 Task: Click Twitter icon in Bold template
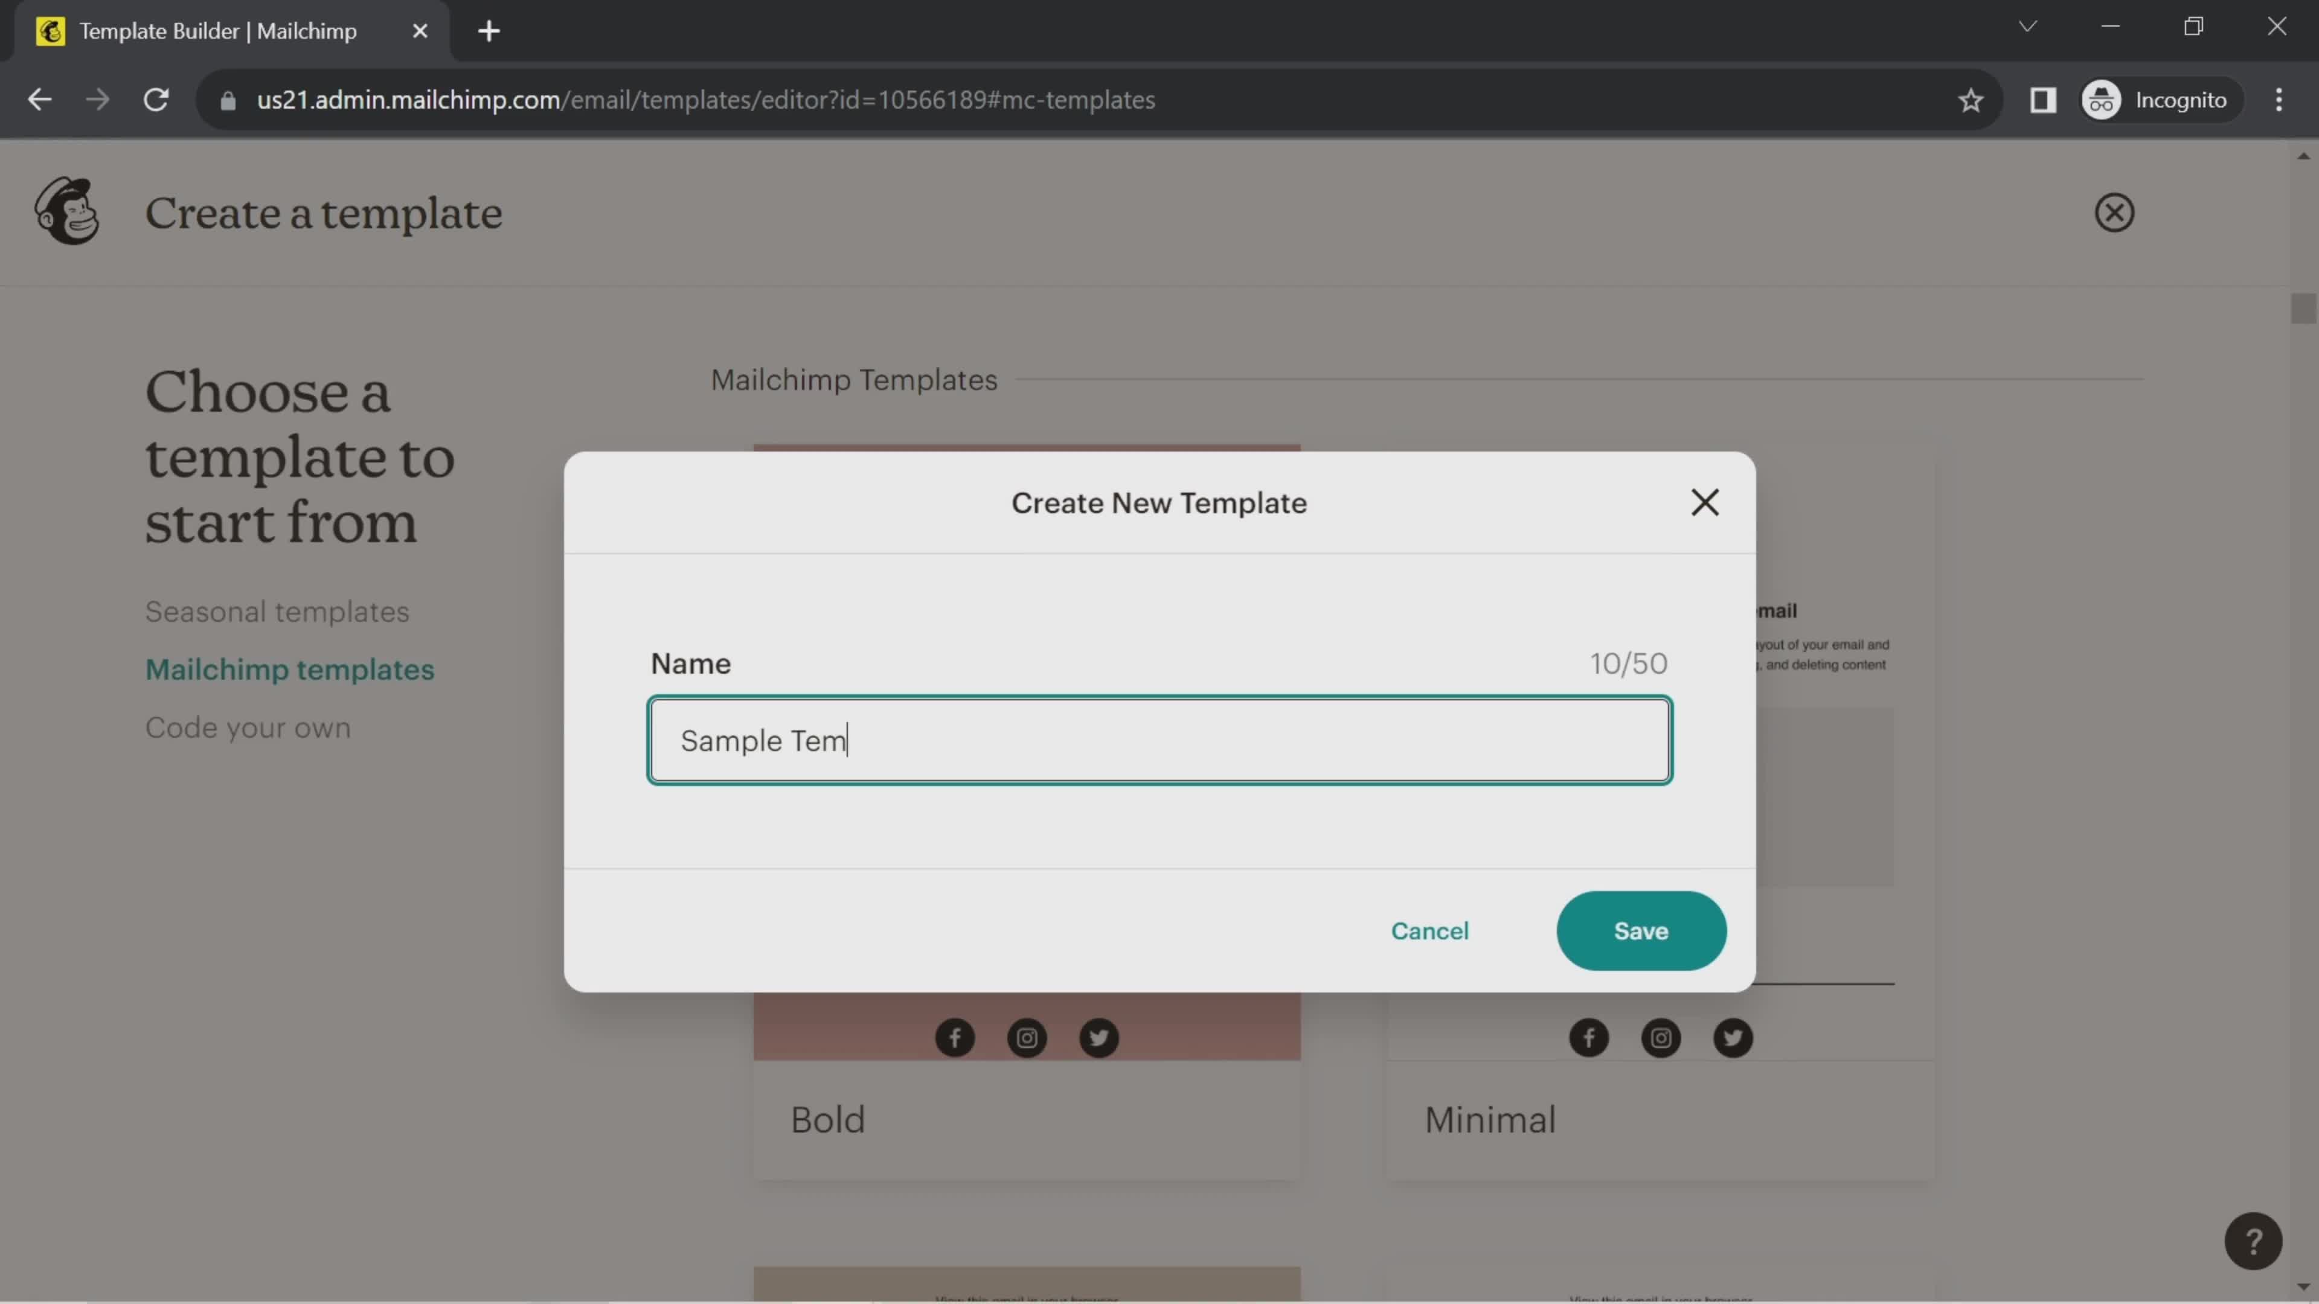pyautogui.click(x=1099, y=1038)
